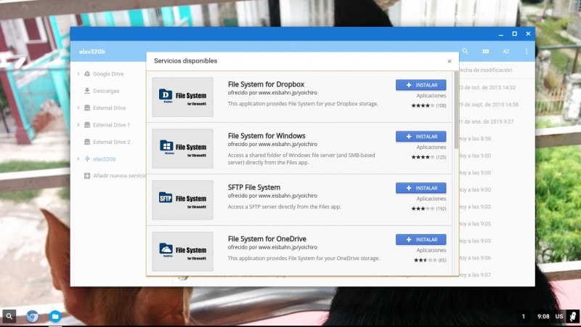Install File System for Windows
This screenshot has width=581, height=327.
[420, 137]
